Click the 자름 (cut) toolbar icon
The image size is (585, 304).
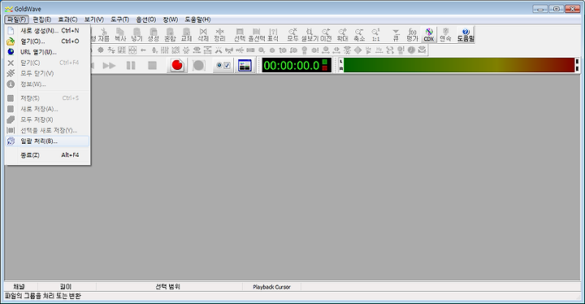click(104, 35)
